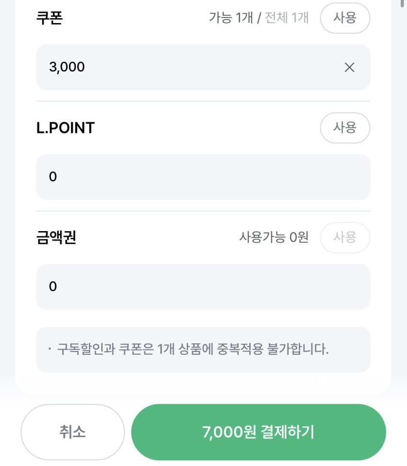
Task: Tap the 쿠폰 section heading
Action: (x=49, y=18)
